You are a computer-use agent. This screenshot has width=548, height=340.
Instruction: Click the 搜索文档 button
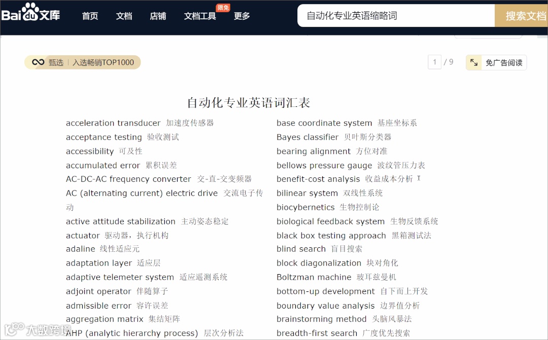[x=521, y=16]
